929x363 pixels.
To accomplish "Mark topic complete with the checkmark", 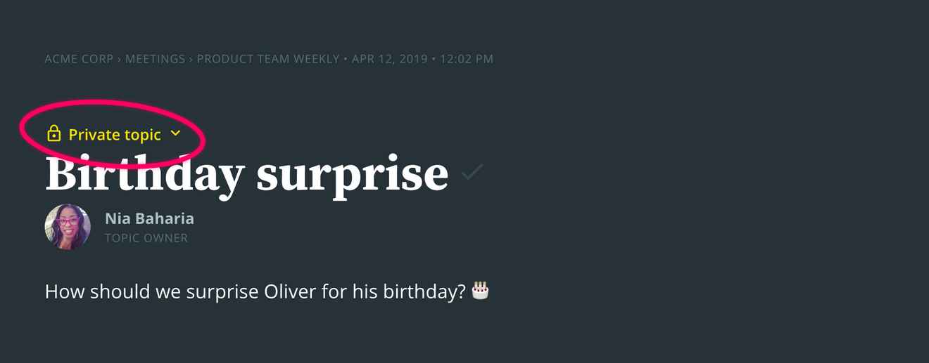I will (472, 172).
